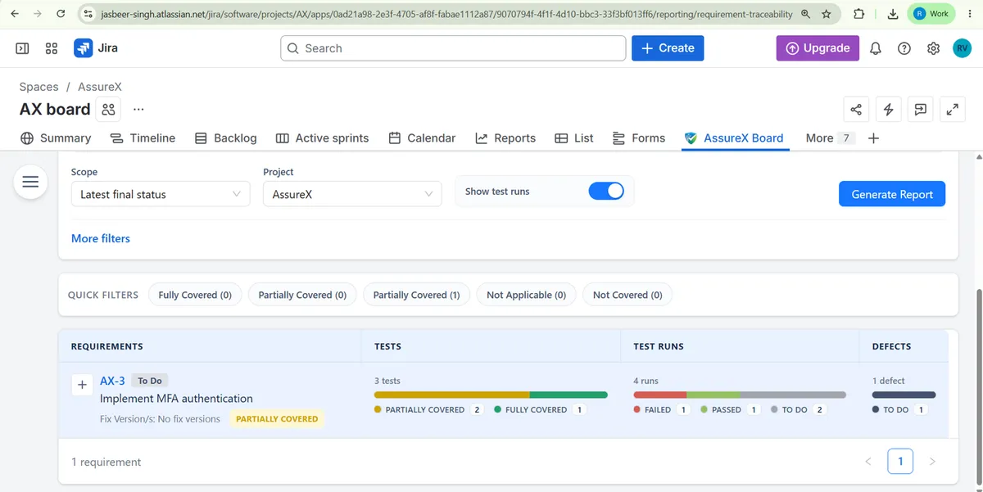Open the board team members icon
The image size is (983, 492).
(109, 109)
